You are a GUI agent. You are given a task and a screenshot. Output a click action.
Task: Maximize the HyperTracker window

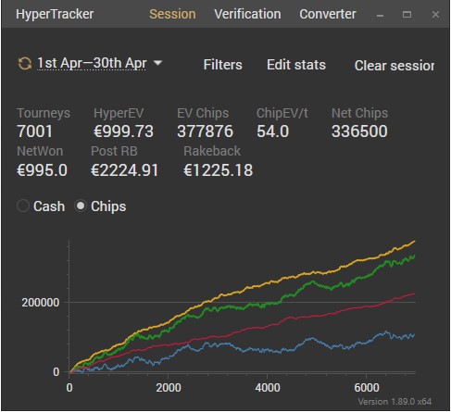click(x=407, y=15)
